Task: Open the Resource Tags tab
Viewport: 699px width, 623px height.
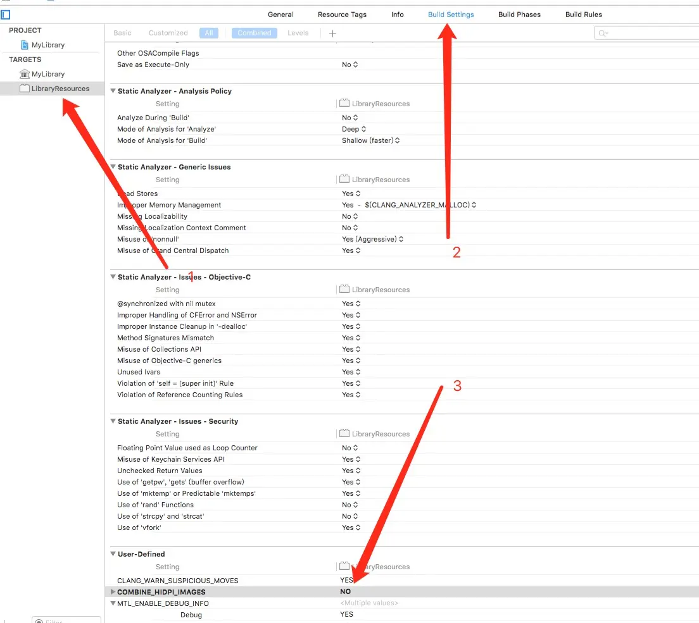Action: point(342,15)
